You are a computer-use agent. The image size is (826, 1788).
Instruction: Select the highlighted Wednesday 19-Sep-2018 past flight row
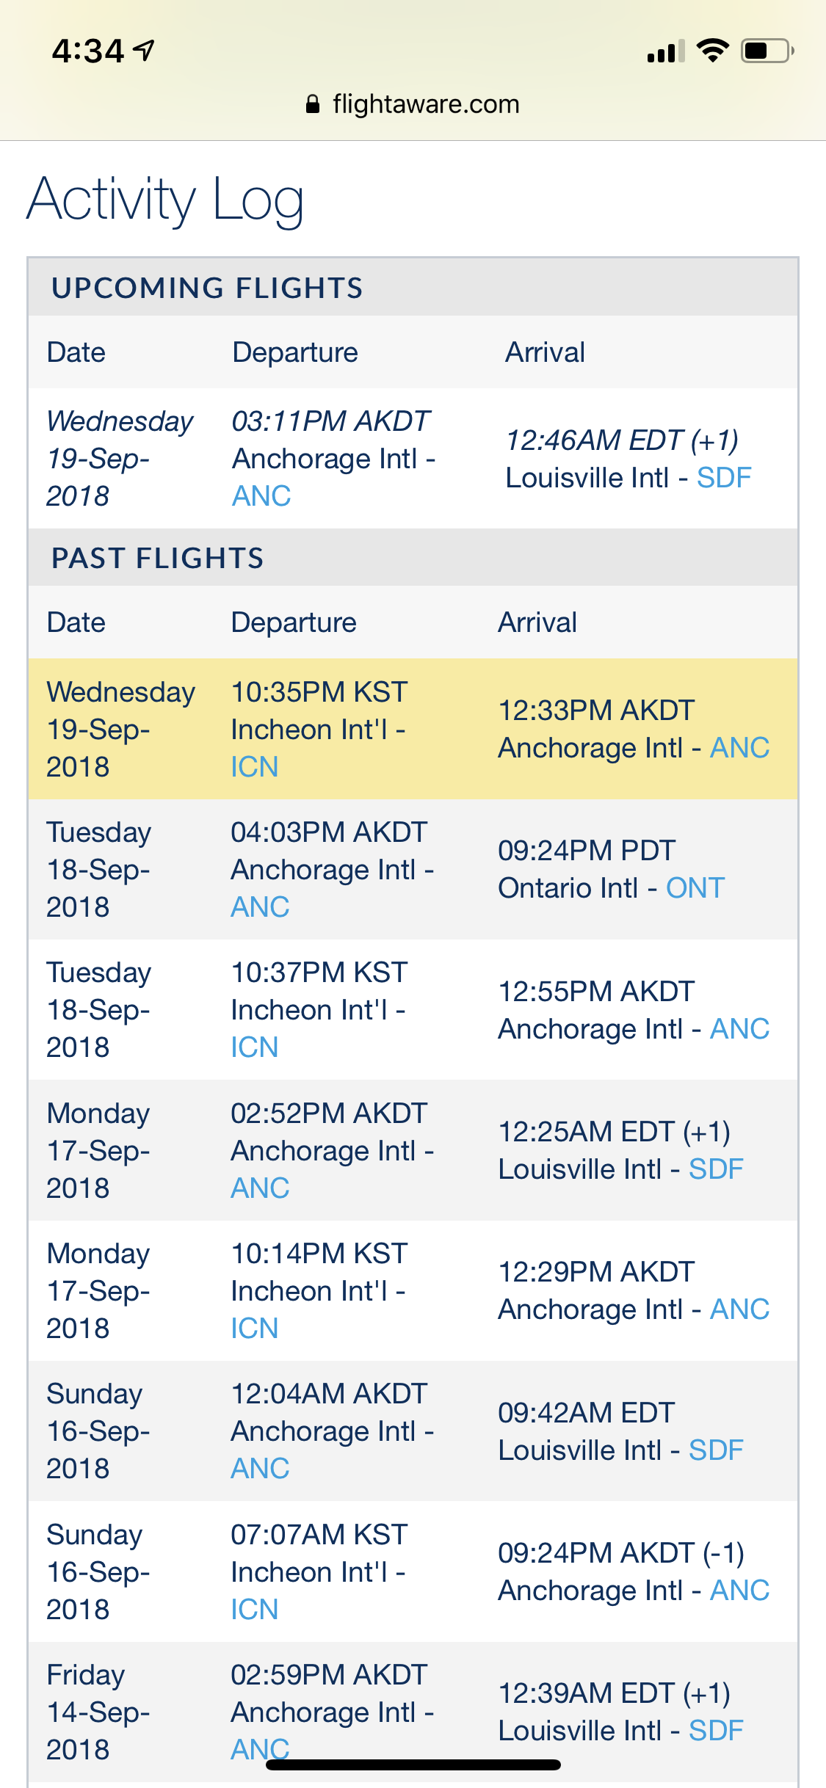pos(413,729)
